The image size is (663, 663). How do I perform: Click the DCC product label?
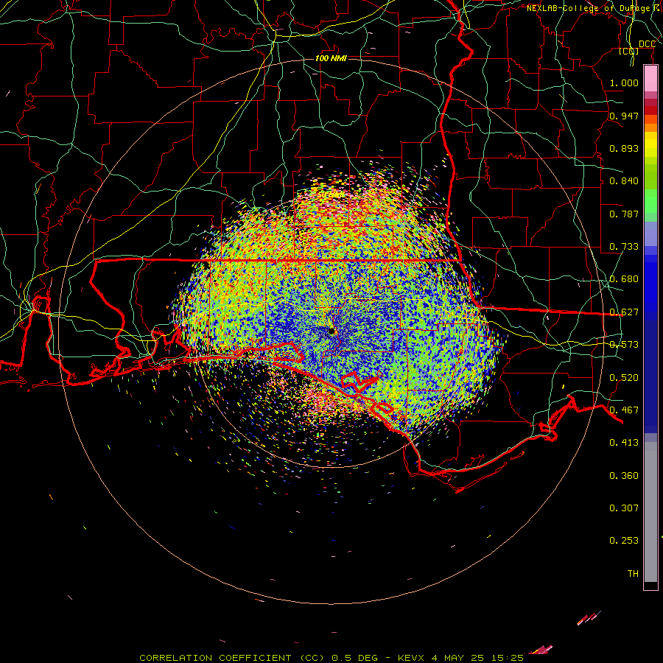tap(647, 44)
